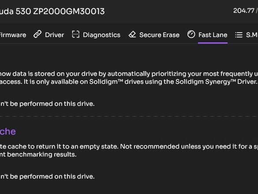The image size is (258, 194).
Task: Select the Fast Lane tab label
Action: coord(213,35)
